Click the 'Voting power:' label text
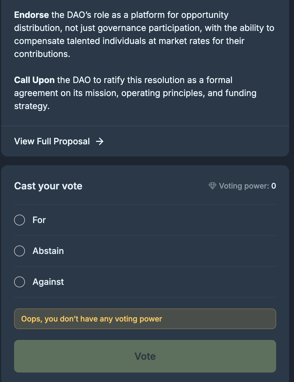This screenshot has width=294, height=382. tap(244, 186)
